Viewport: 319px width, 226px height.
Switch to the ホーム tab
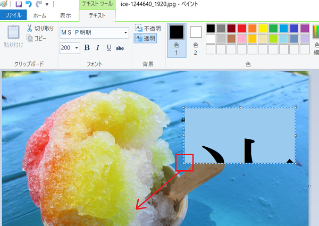pyautogui.click(x=40, y=15)
